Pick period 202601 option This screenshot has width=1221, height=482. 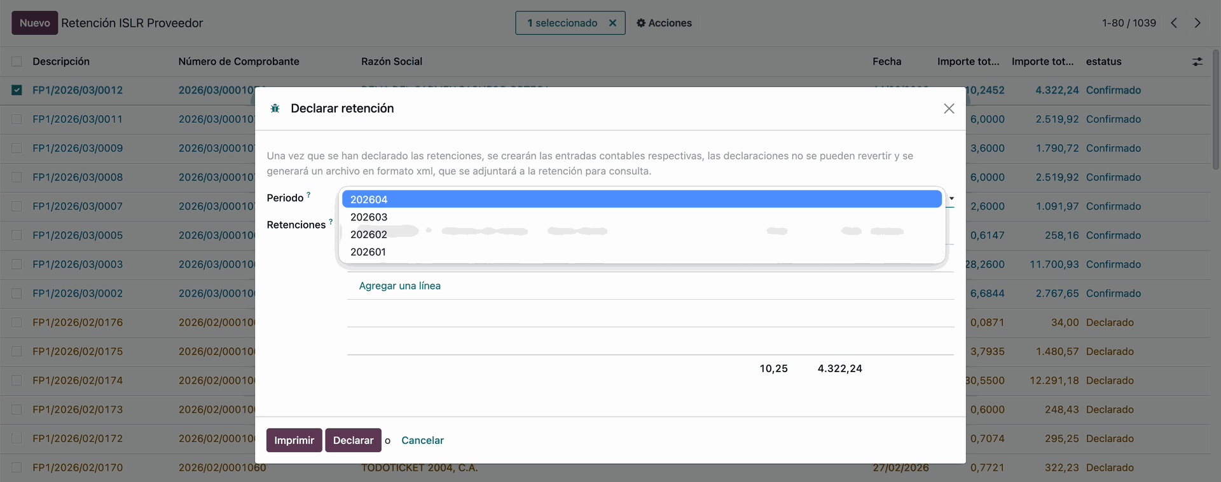pyautogui.click(x=368, y=252)
